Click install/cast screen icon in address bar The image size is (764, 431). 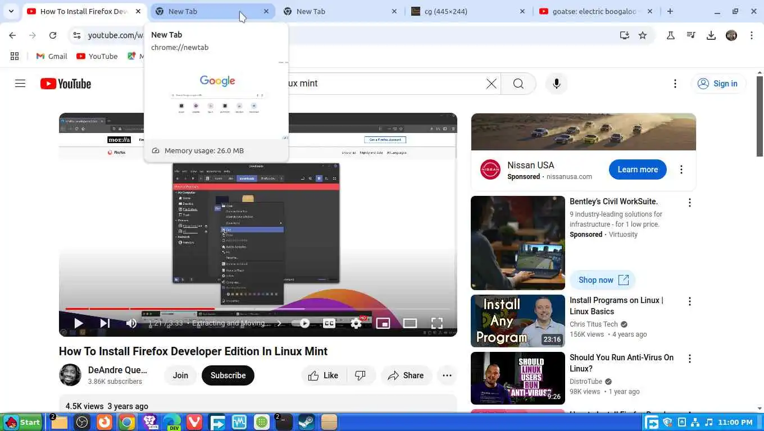coord(624,35)
